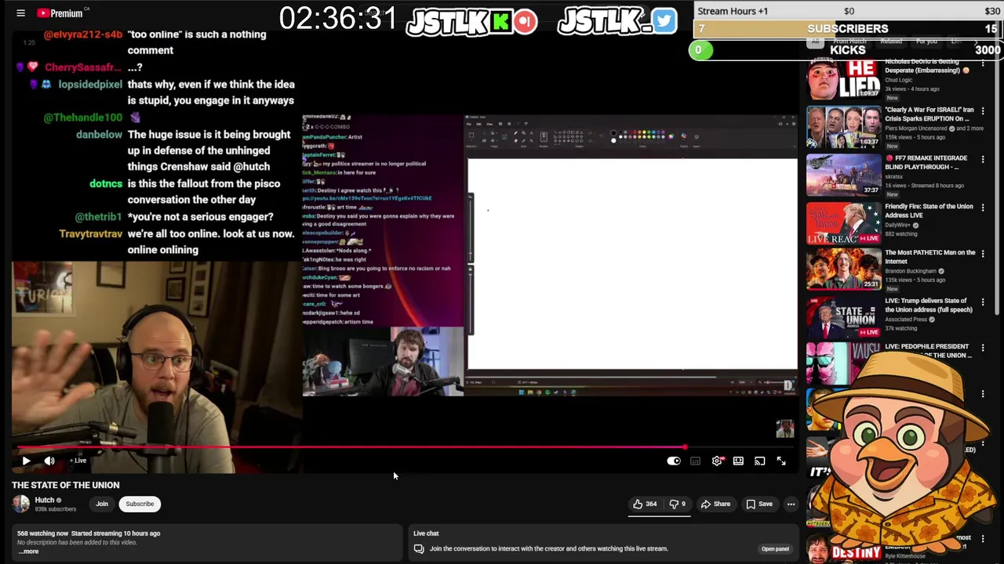This screenshot has width=1004, height=564.
Task: Click the small channel watermark avatar in player
Action: click(x=784, y=428)
